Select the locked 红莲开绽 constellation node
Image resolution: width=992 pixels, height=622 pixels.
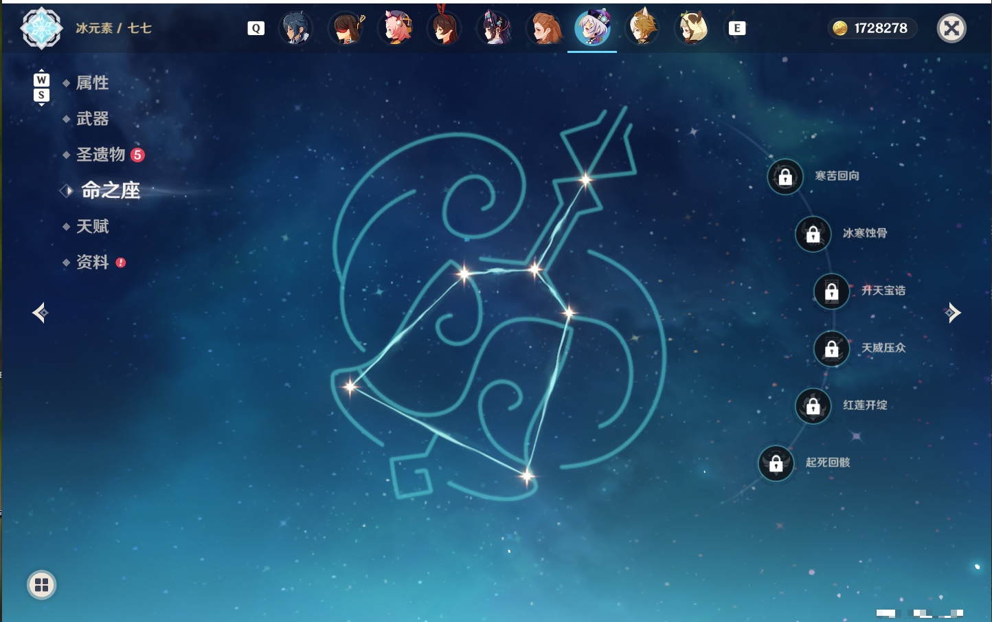pos(813,406)
